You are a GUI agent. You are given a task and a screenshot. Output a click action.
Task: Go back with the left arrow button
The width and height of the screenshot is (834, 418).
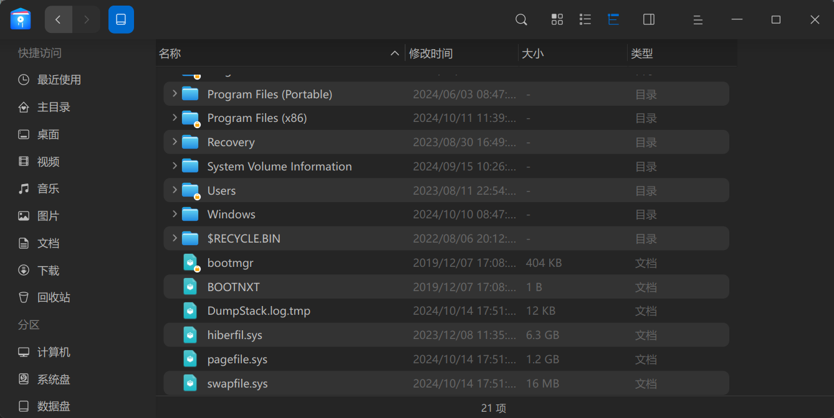click(59, 20)
